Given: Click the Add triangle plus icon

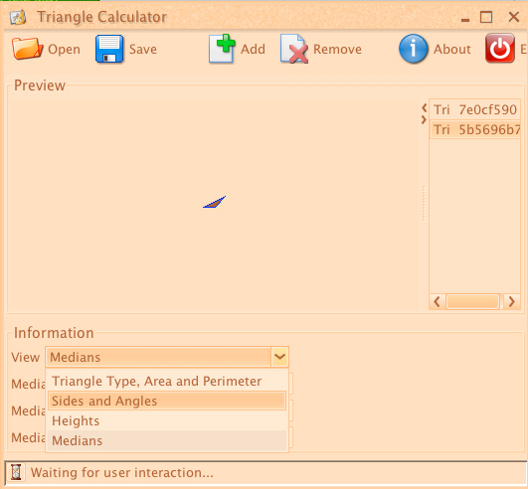Looking at the screenshot, I should [222, 49].
